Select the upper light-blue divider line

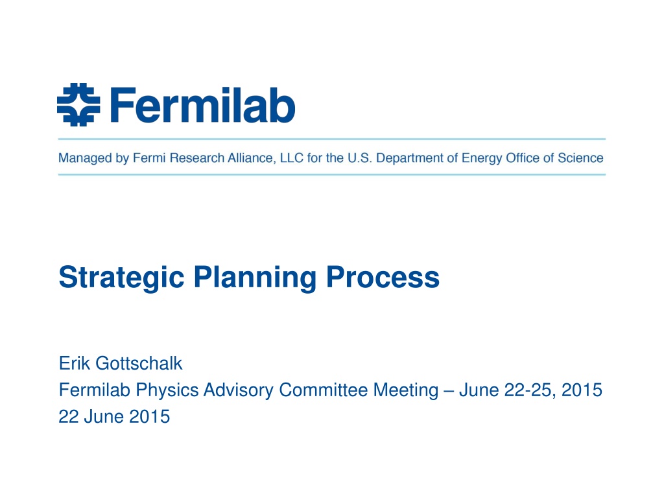point(332,139)
